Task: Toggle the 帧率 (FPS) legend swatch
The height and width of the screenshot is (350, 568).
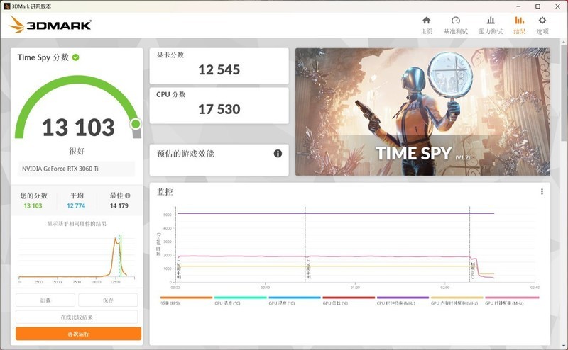Action: coord(186,298)
